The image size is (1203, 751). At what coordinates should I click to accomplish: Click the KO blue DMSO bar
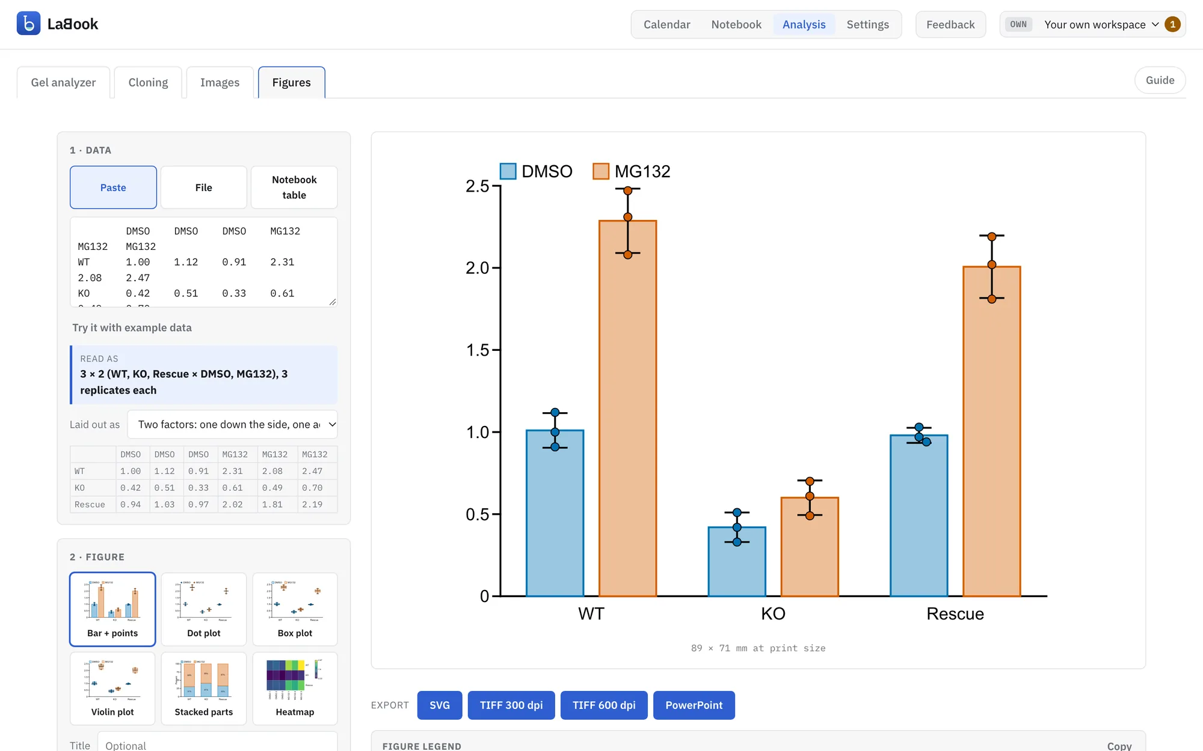coord(737,562)
